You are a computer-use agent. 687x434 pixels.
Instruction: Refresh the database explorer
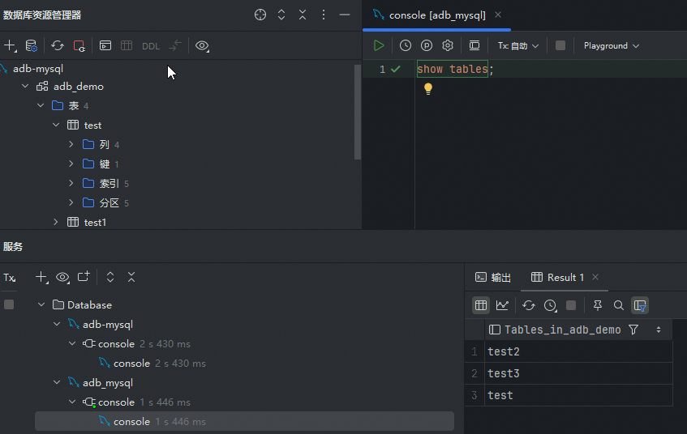[x=58, y=45]
